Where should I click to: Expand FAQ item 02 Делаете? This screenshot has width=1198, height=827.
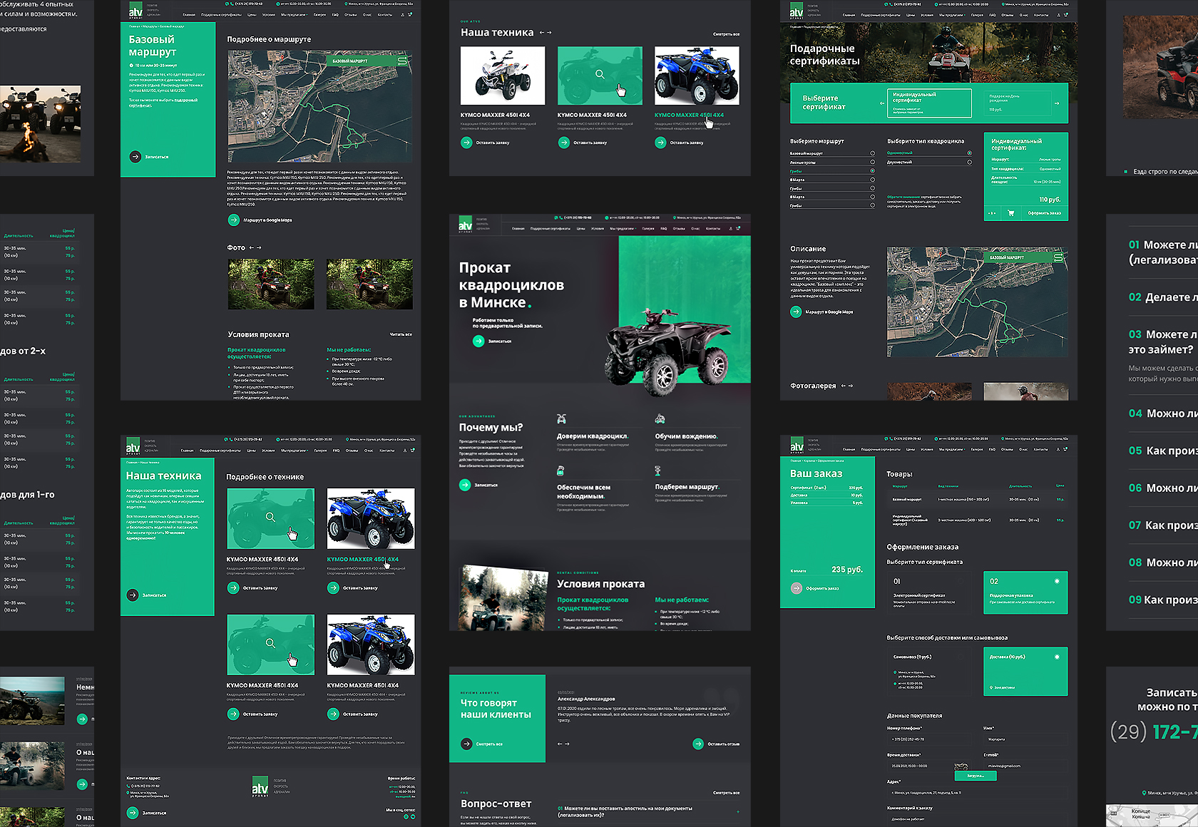[x=1162, y=297]
